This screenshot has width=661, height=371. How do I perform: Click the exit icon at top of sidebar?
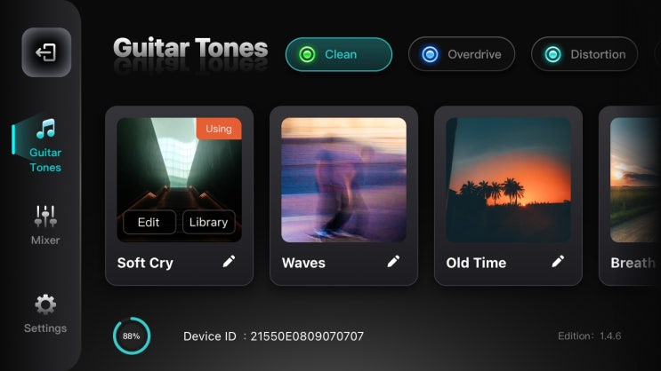tap(46, 52)
